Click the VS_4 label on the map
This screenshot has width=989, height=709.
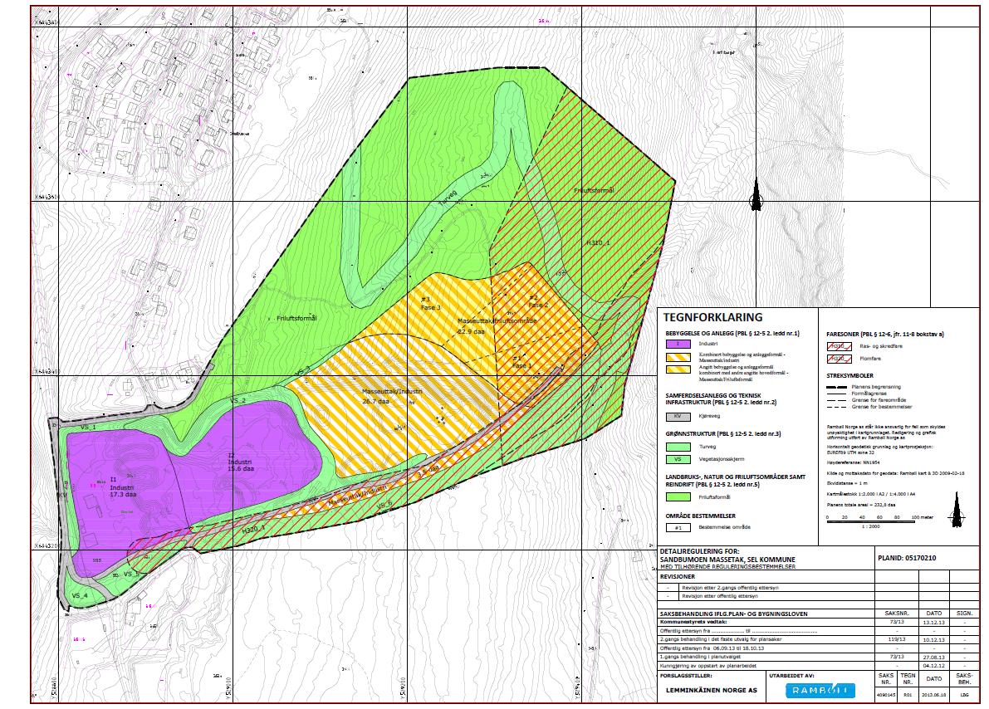click(80, 595)
